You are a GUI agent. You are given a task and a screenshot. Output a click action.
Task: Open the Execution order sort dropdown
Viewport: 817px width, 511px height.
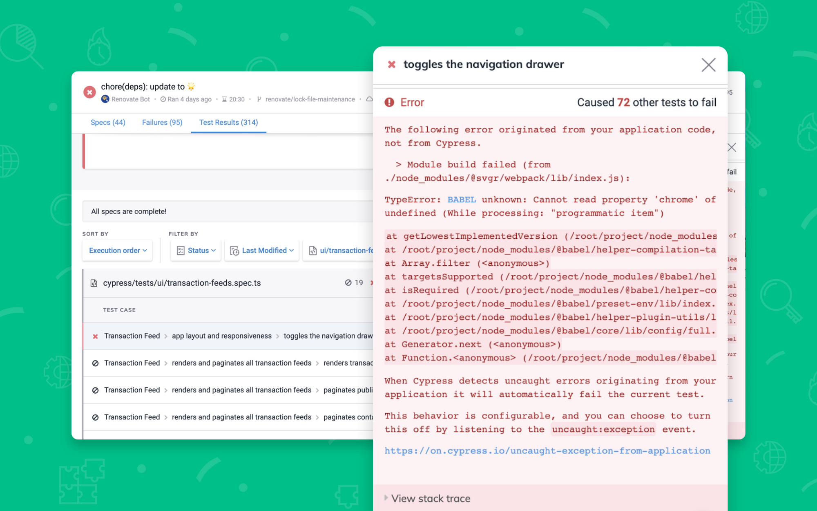(118, 250)
